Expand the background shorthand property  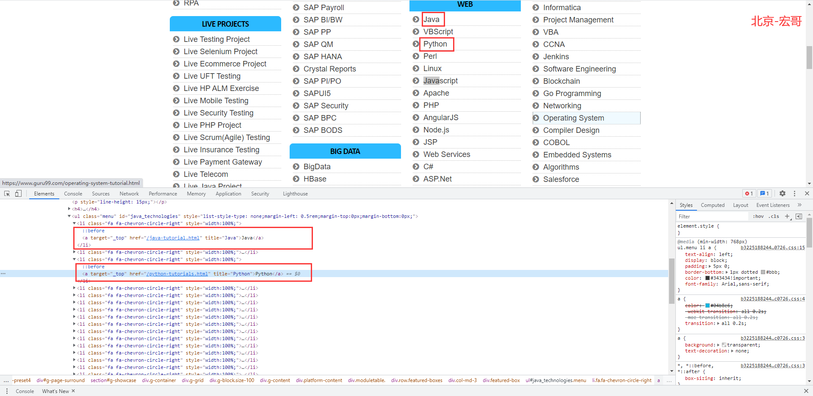(719, 345)
